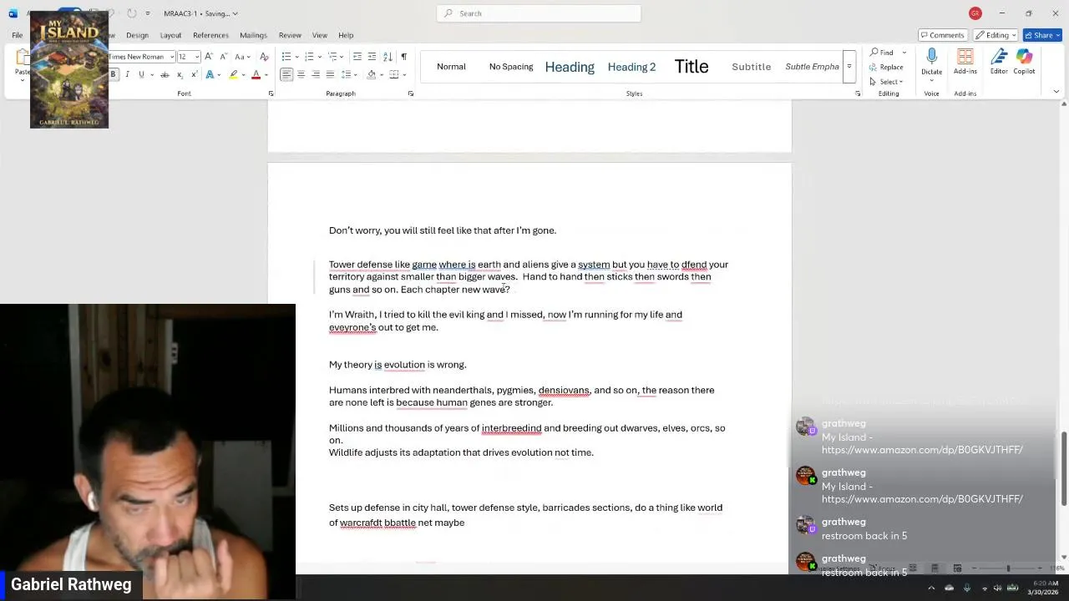Open the Mailings tab
The height and width of the screenshot is (601, 1069).
point(253,35)
